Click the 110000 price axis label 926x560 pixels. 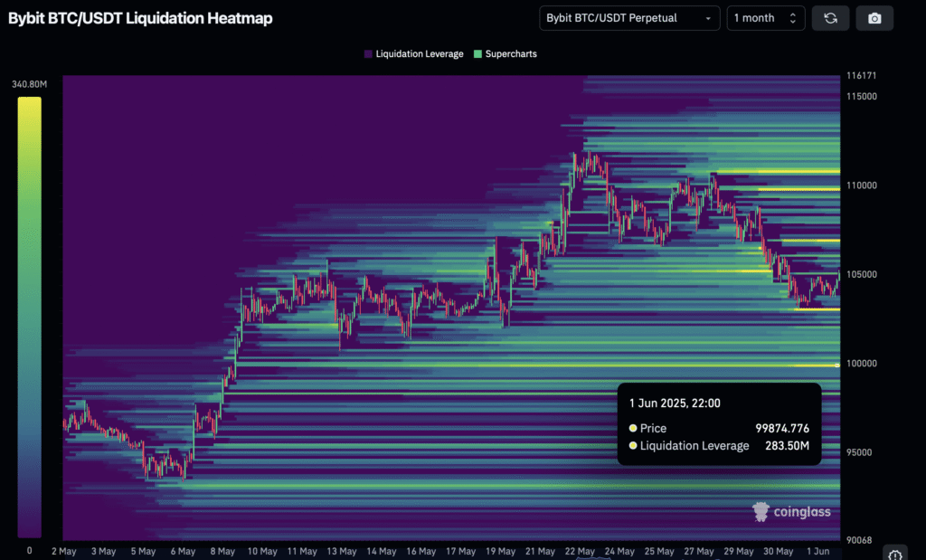tap(861, 185)
